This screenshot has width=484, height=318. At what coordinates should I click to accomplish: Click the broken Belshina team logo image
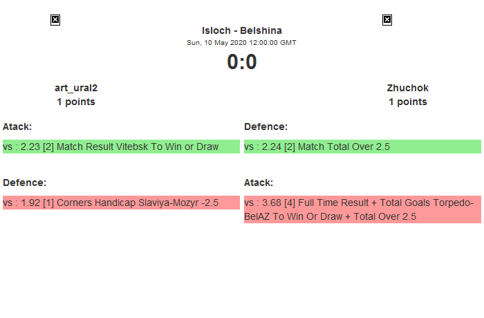pyautogui.click(x=387, y=20)
